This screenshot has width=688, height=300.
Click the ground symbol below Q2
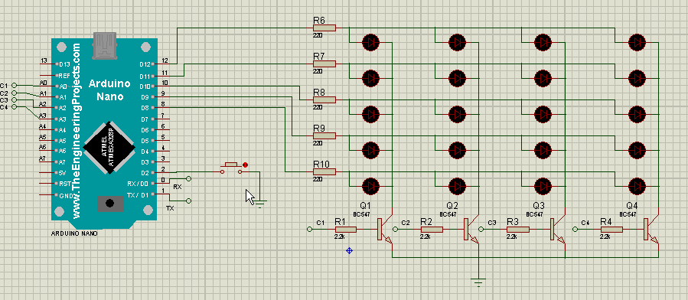(479, 281)
